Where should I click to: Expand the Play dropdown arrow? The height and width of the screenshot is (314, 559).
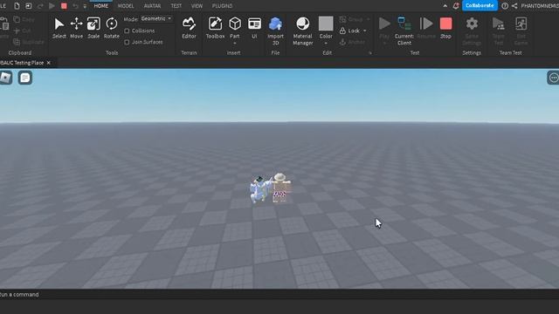384,43
